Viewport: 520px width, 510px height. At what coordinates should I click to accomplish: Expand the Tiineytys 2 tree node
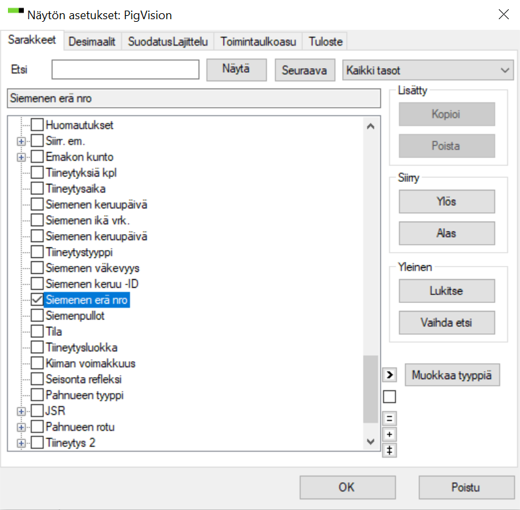[21, 443]
